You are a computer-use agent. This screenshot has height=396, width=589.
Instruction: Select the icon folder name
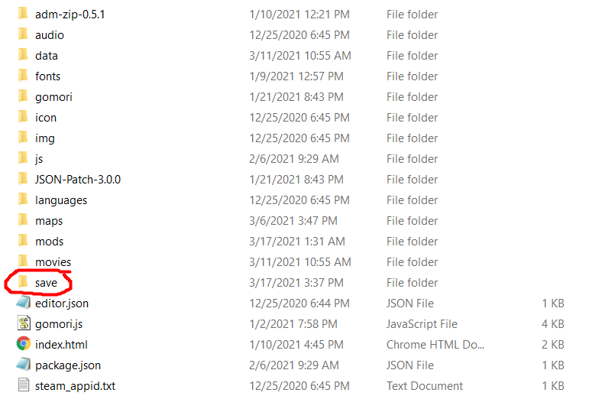point(46,117)
